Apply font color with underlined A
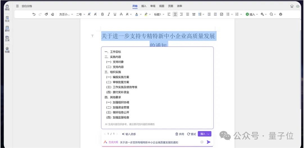The height and width of the screenshot is (148, 304). pos(137,14)
